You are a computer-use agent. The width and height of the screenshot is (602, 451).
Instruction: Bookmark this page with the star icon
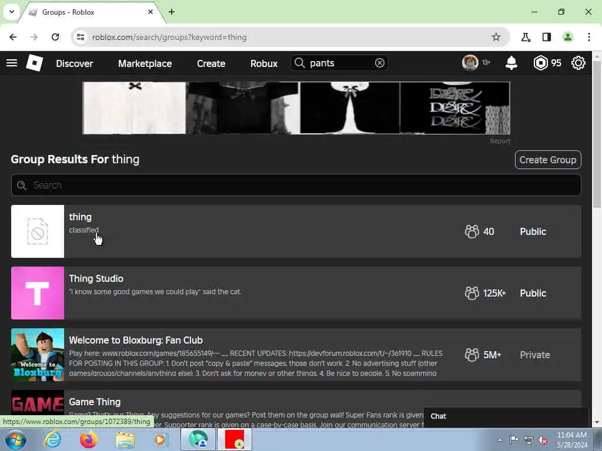pos(496,37)
